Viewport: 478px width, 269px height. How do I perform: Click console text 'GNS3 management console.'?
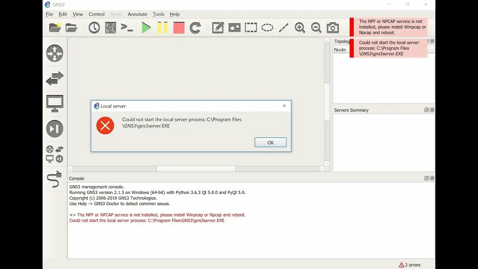click(x=97, y=187)
